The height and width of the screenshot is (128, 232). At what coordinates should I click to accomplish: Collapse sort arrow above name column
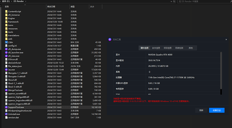point(25,5)
